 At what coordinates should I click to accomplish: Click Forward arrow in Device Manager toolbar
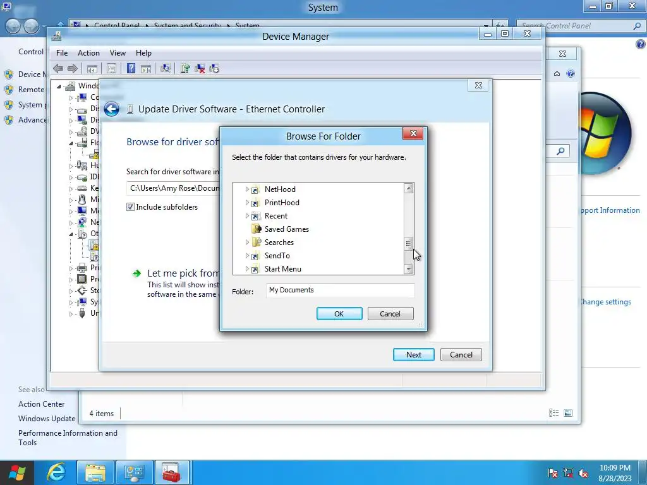73,68
